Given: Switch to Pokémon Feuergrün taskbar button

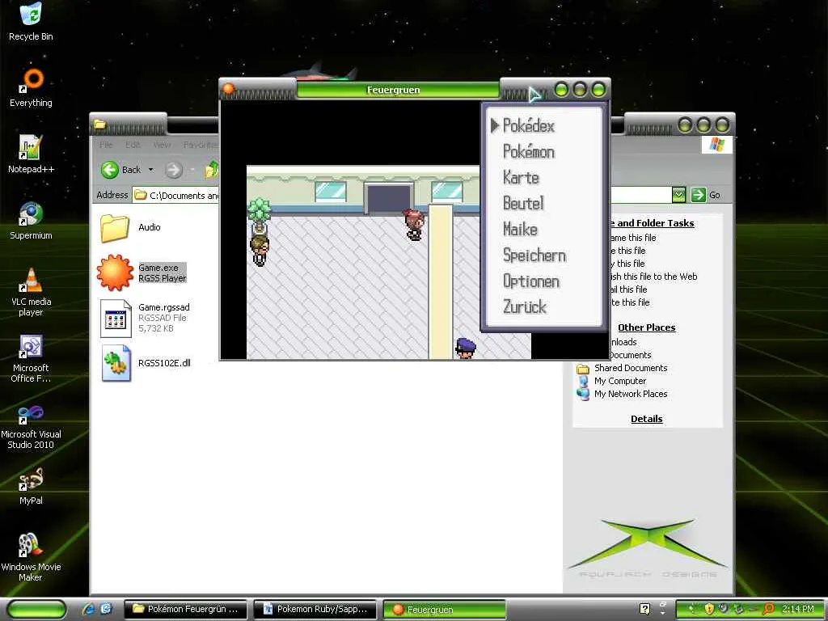Looking at the screenshot, I should tap(185, 609).
